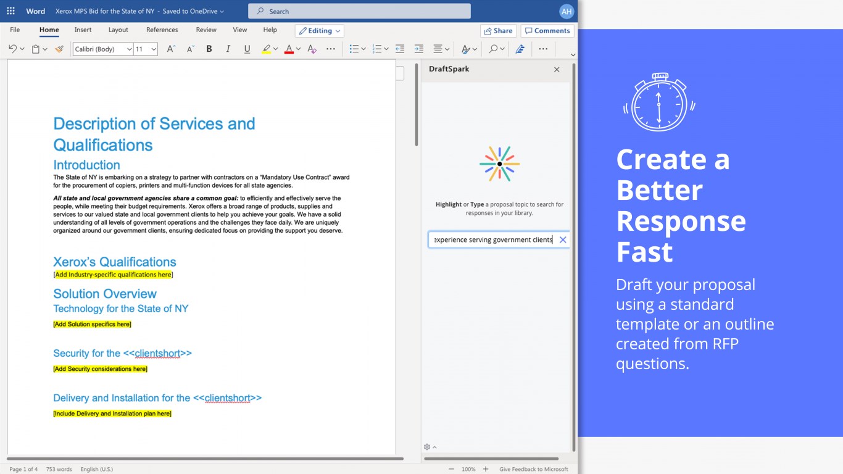Expand the paste options arrow
The image size is (843, 474).
45,49
